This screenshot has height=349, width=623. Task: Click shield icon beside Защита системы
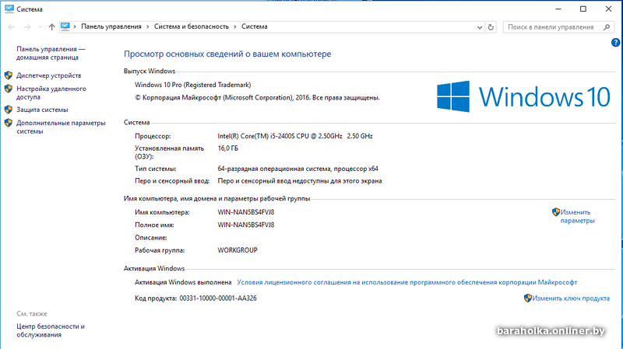tap(9, 110)
